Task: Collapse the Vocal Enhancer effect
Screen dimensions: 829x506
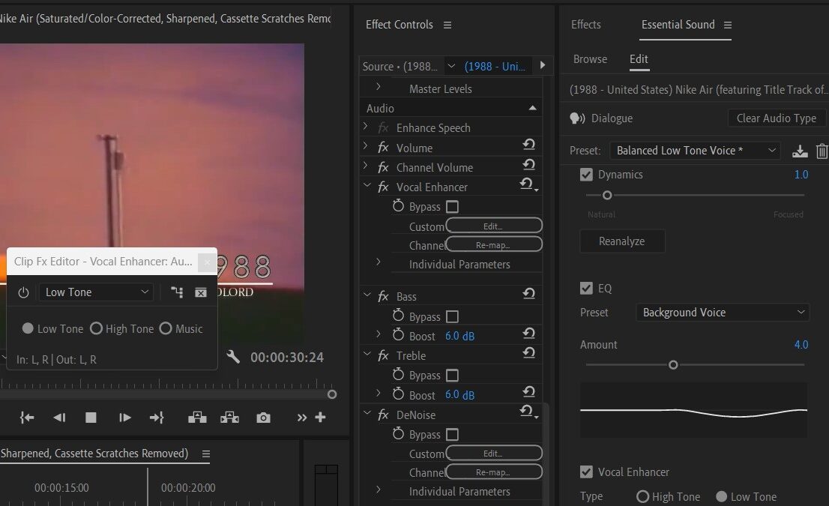Action: [367, 186]
